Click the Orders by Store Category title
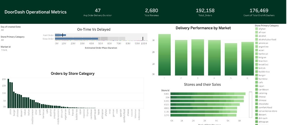This screenshot has height=125, width=287. click(x=73, y=74)
